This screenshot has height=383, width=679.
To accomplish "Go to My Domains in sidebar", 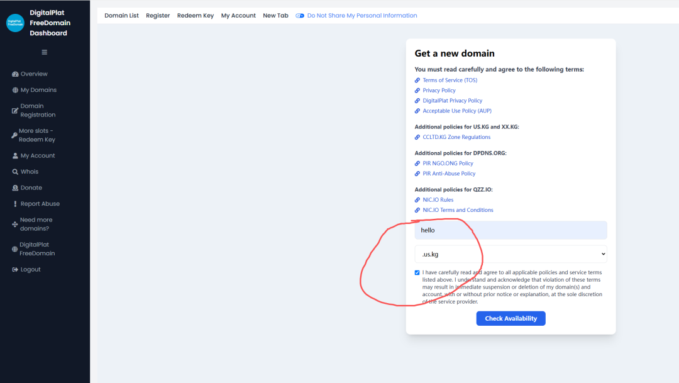I will (38, 90).
